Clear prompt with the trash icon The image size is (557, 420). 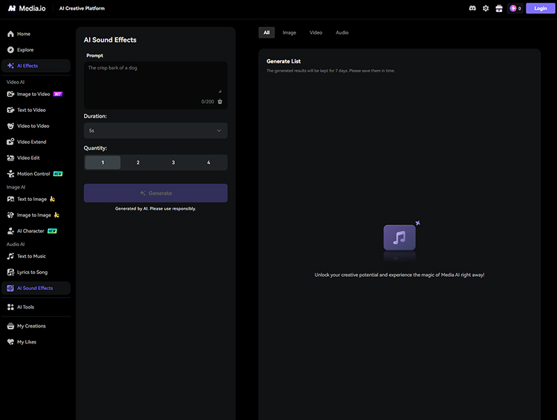pos(220,102)
